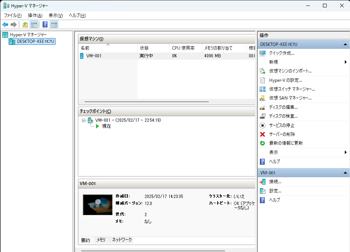Click the 仮想マシンのインポート... action

pos(290,71)
